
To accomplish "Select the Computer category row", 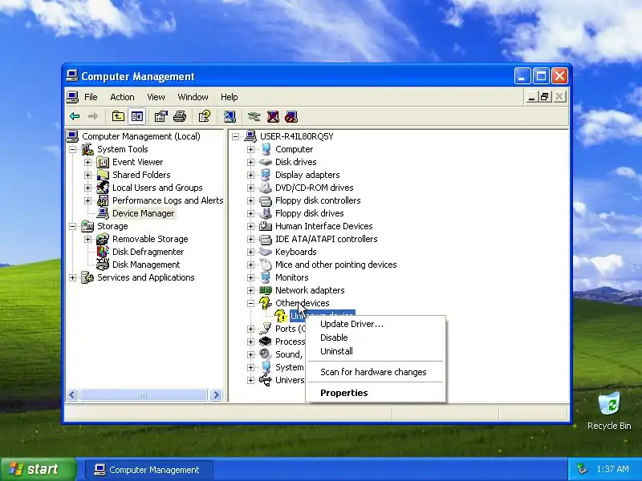I will click(x=294, y=149).
